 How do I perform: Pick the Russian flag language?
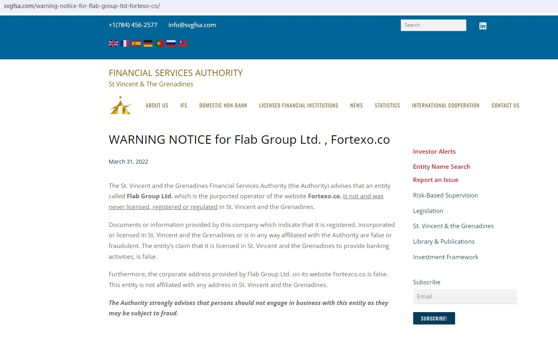[171, 43]
